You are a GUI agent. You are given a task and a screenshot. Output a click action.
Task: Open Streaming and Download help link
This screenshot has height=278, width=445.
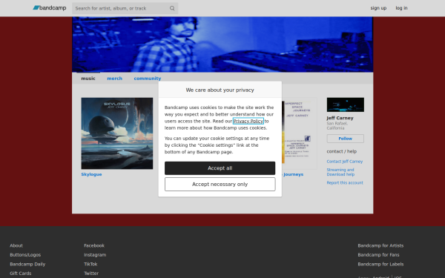(x=340, y=172)
